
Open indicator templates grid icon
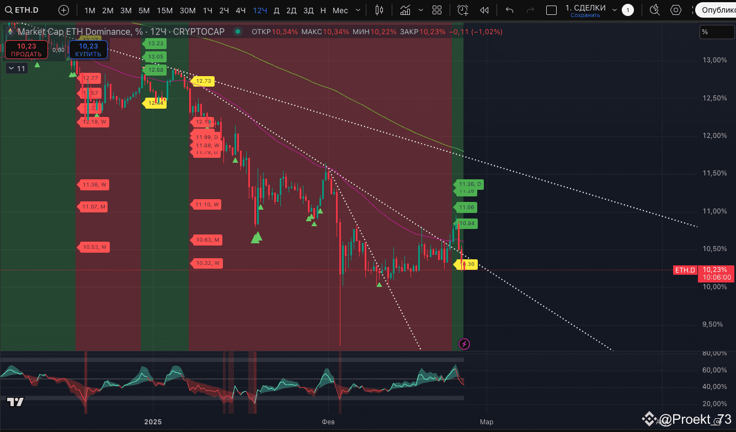point(437,10)
